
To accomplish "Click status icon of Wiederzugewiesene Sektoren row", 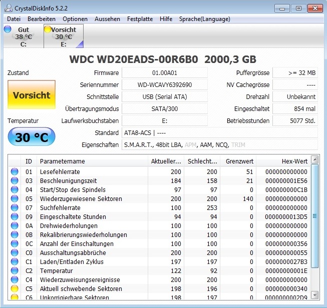I will pyautogui.click(x=15, y=198).
